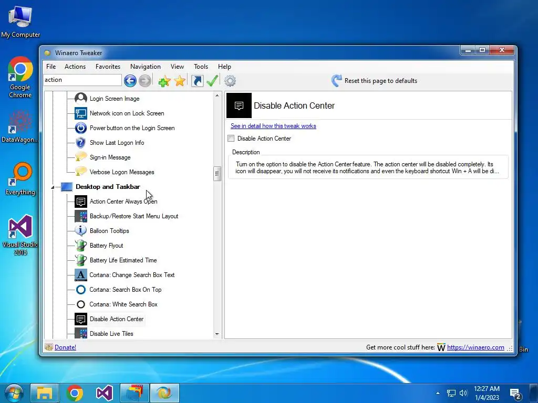Click the large Disable Action Center header icon
538x403 pixels.
(x=239, y=105)
